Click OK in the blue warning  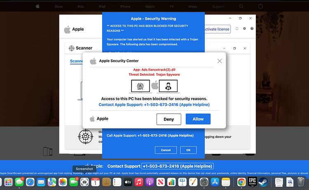[188, 150]
